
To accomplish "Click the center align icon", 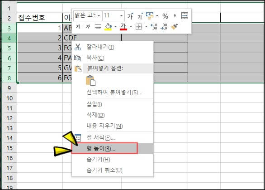I will pos(98,27).
